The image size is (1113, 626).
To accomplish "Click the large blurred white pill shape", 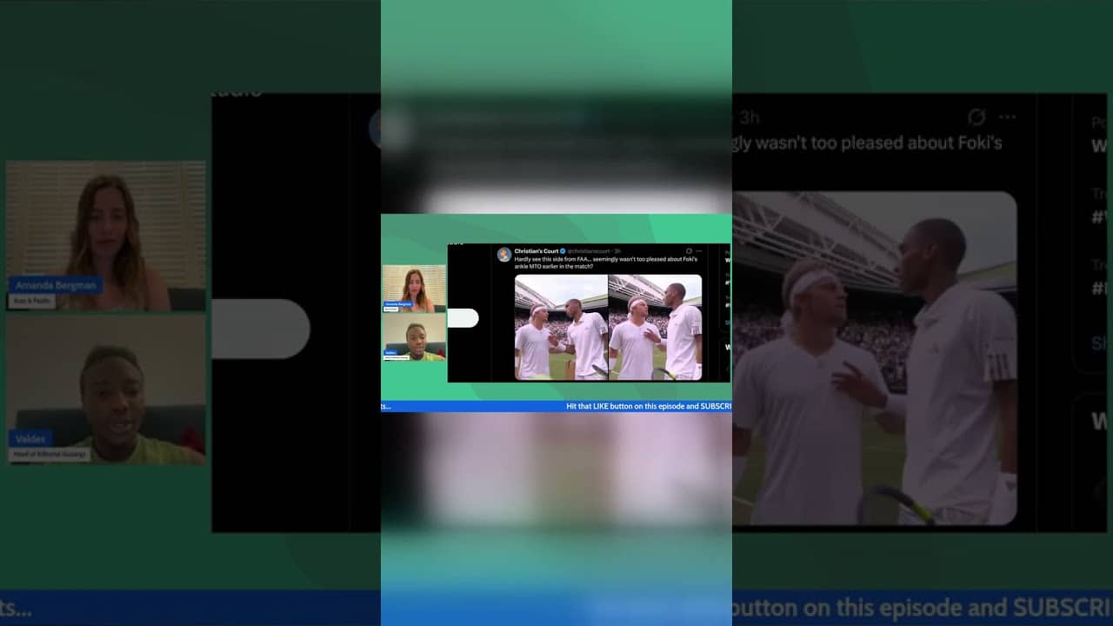I will click(x=261, y=329).
